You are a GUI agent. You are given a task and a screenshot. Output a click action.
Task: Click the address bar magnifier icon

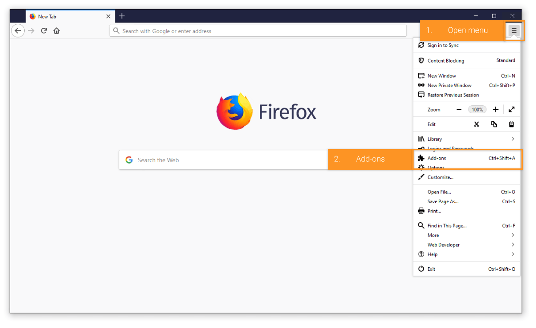tap(116, 31)
